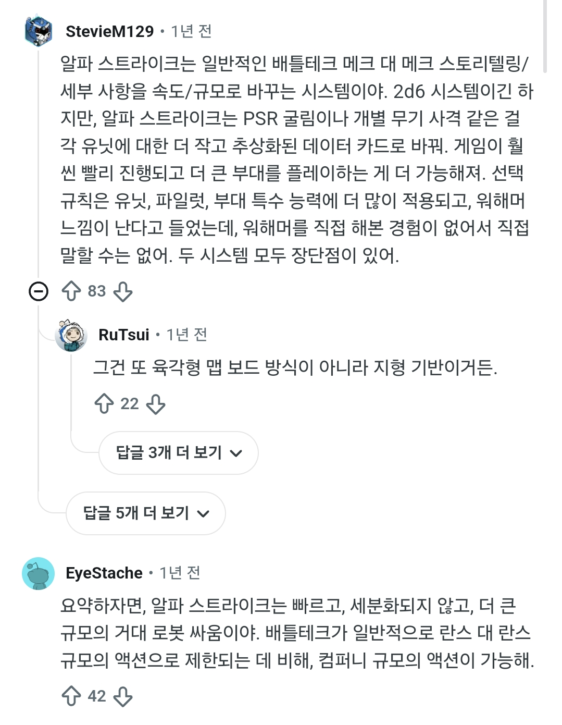
Task: Expand '답글 3개 더 보기' replies
Action: (169, 452)
